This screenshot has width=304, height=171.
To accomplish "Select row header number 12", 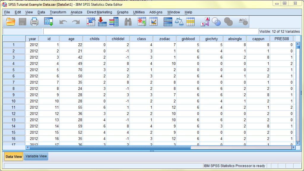I will point(14,114).
